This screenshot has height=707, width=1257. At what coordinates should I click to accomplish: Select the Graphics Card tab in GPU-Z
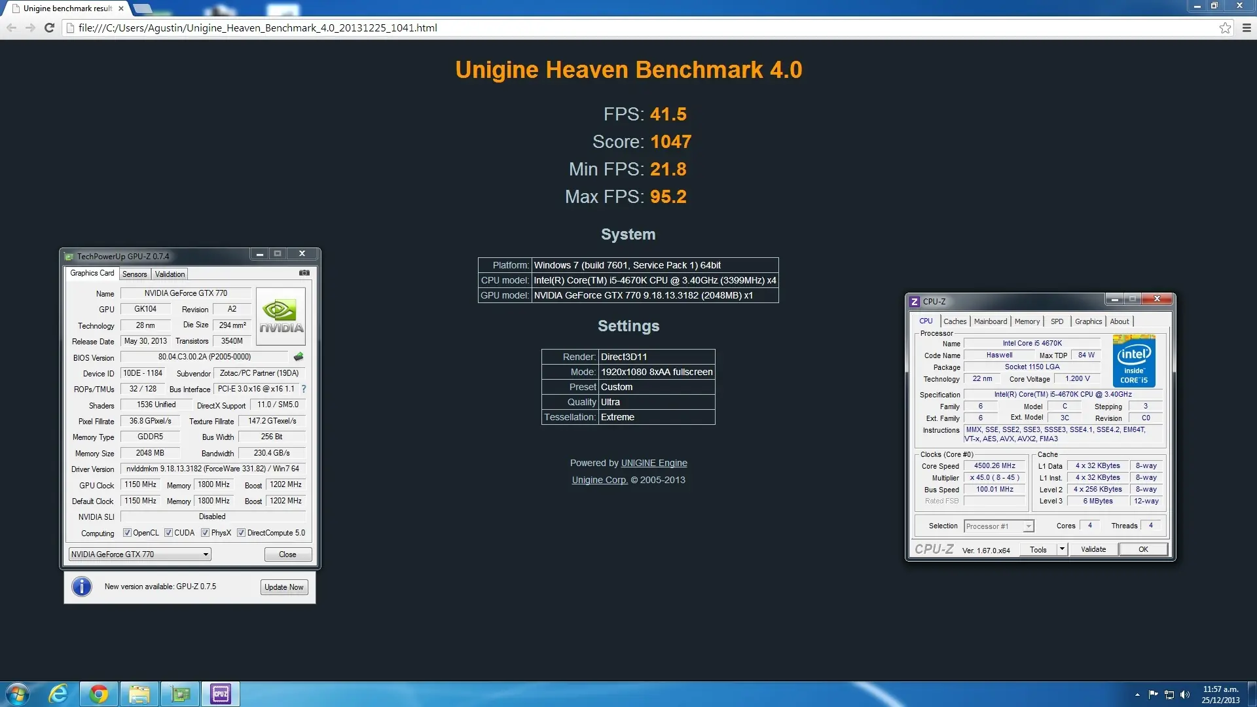92,273
